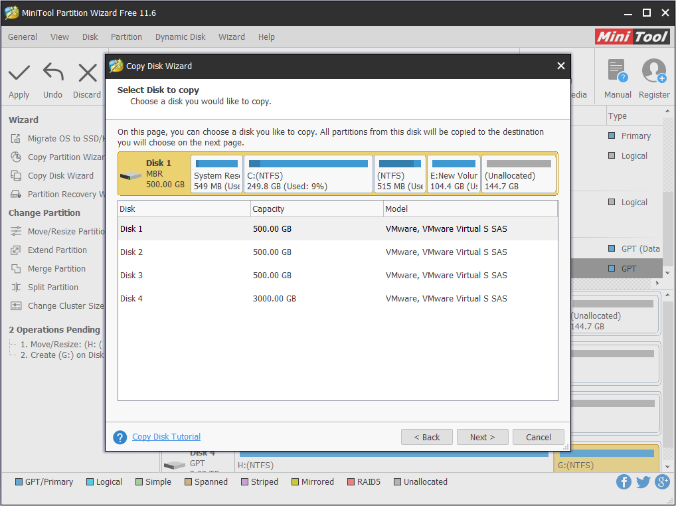Click the RAID5 legend swatch
The width and height of the screenshot is (676, 506).
point(351,482)
